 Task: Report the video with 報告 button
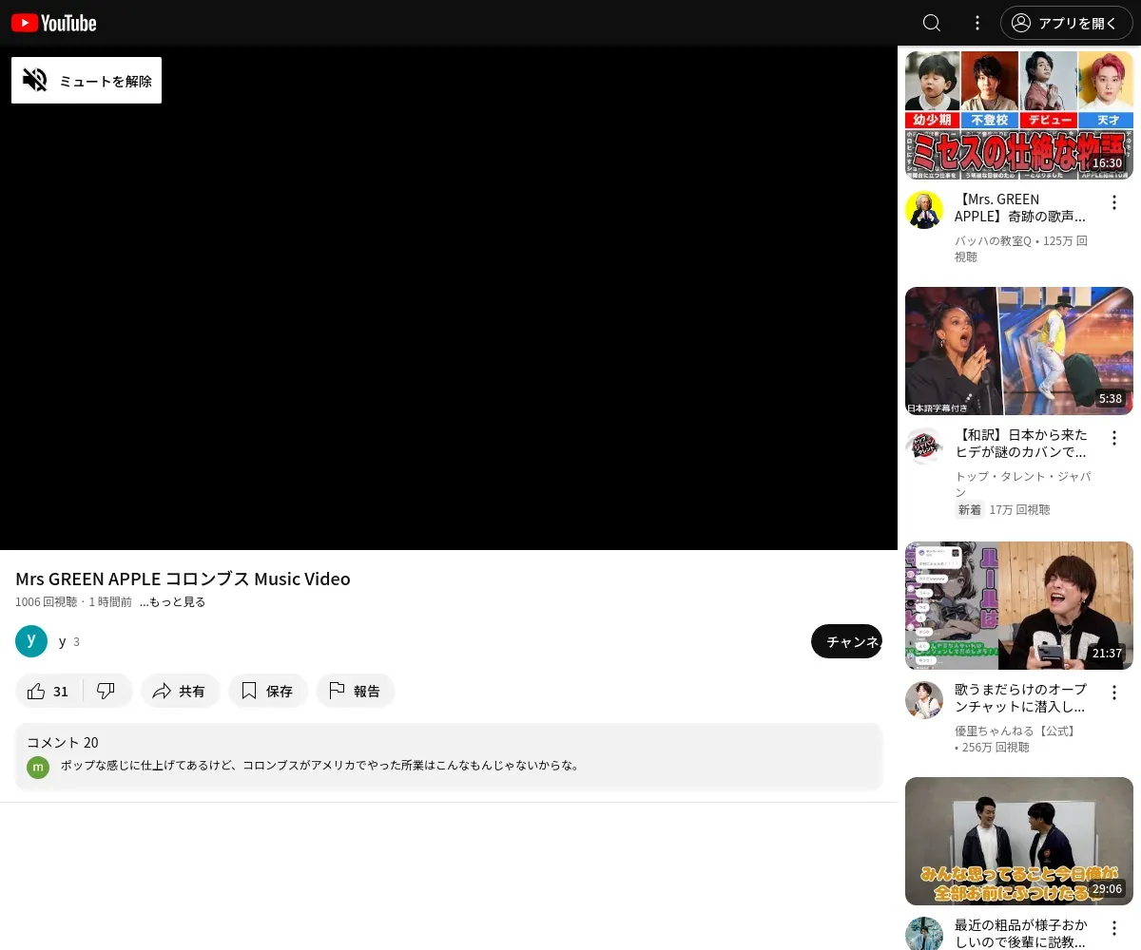pyautogui.click(x=356, y=691)
